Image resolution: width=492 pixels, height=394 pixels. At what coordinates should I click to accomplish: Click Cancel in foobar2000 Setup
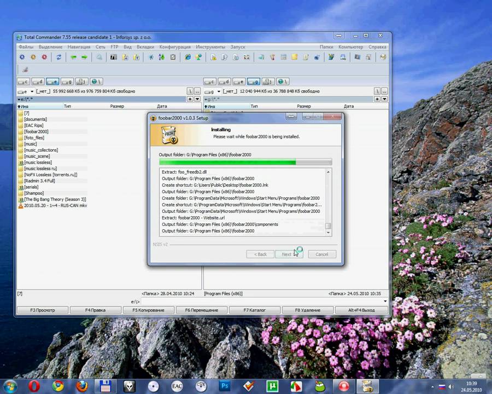(x=322, y=254)
